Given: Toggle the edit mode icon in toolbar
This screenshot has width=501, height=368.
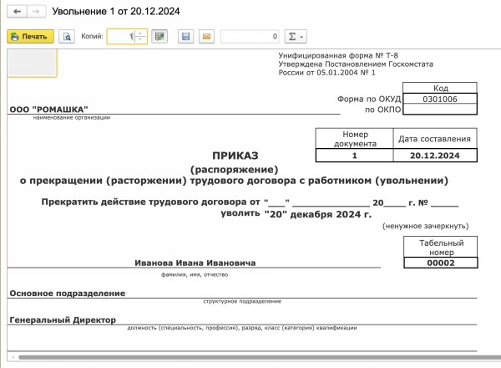Looking at the screenshot, I should pyautogui.click(x=159, y=37).
